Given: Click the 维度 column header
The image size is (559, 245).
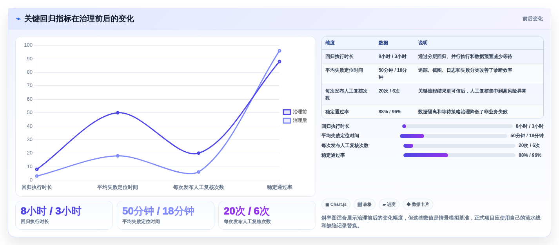Looking at the screenshot, I should (x=330, y=43).
